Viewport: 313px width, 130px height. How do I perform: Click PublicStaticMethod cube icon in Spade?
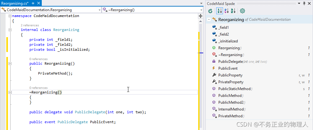214,89
